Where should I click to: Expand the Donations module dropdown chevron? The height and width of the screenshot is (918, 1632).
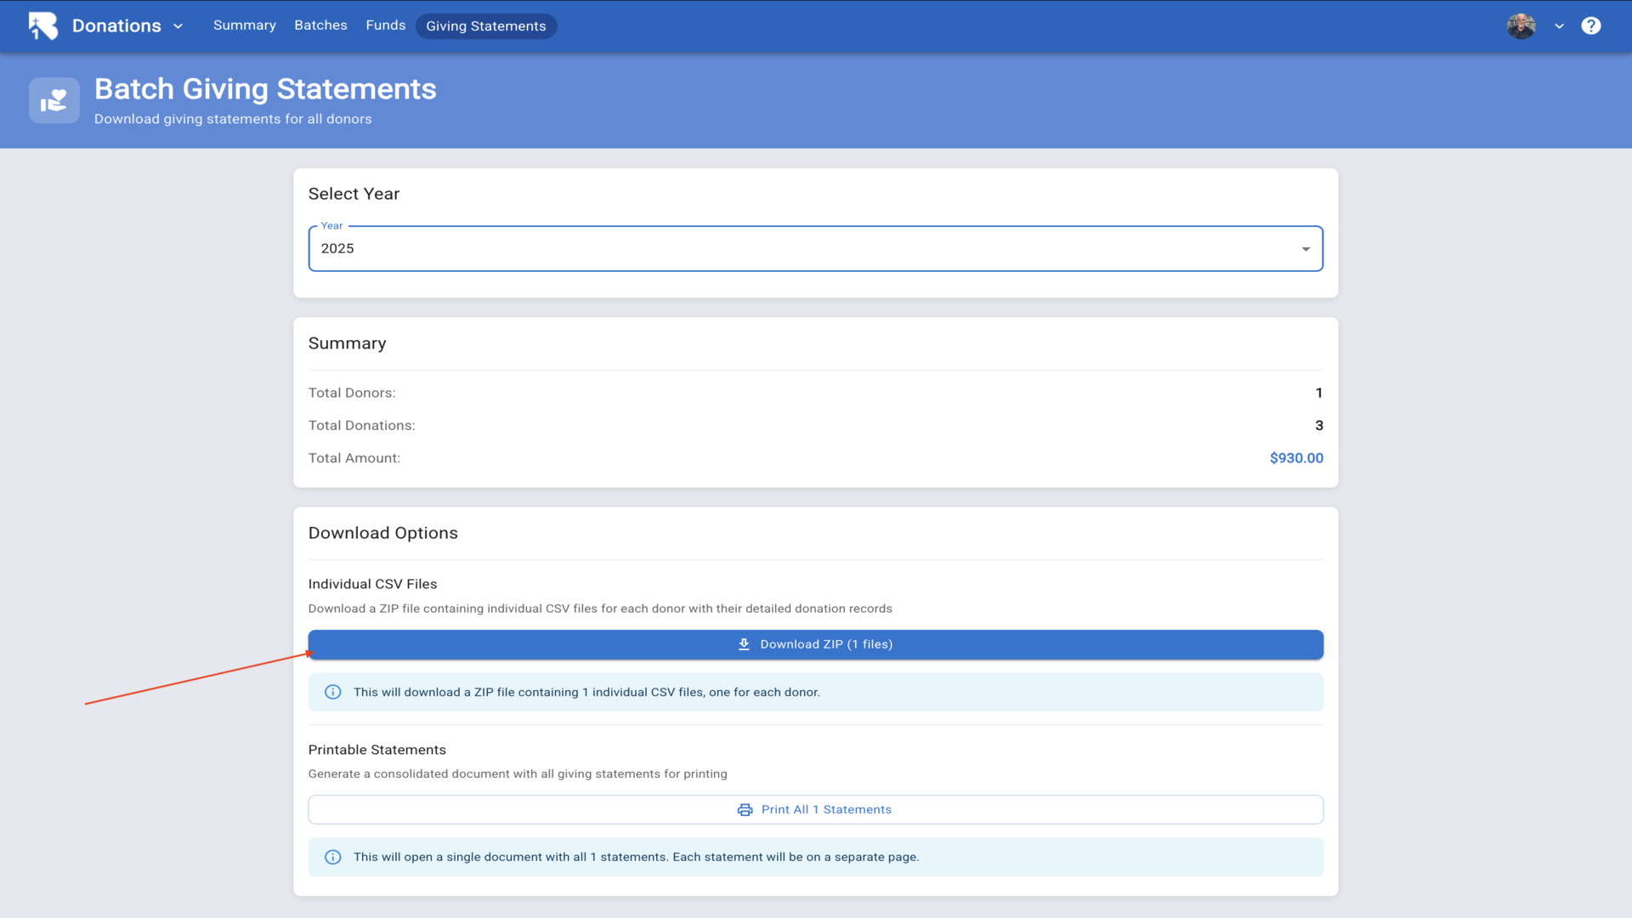point(178,26)
